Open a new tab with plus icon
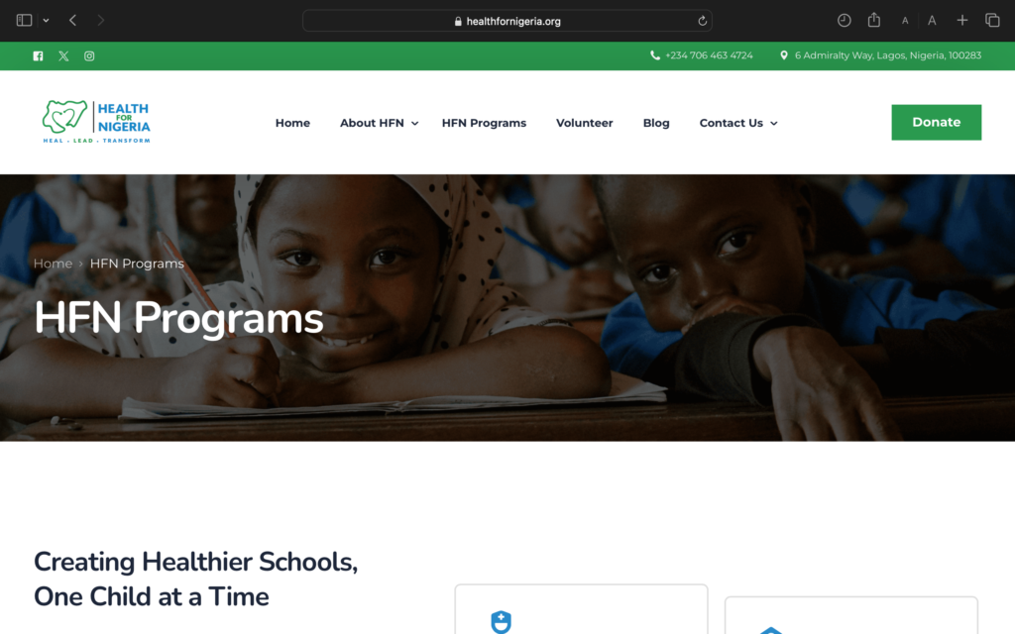Screen dimensions: 1015x634 [962, 20]
